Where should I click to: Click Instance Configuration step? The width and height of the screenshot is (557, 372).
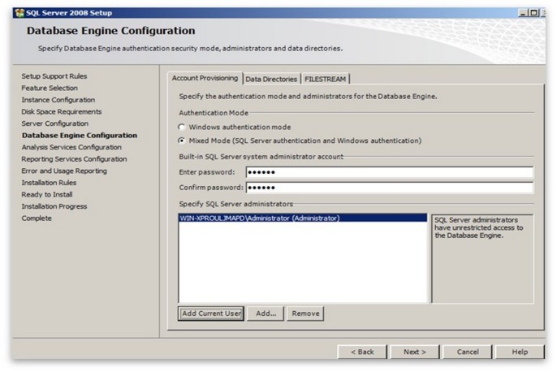[x=58, y=100]
